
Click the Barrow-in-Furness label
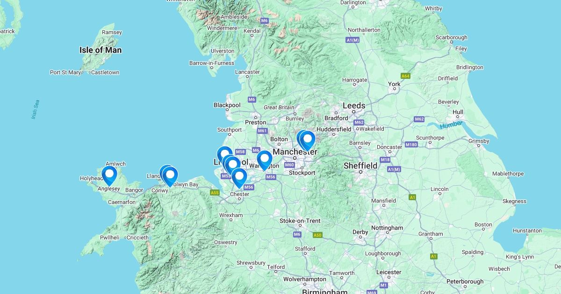point(212,63)
